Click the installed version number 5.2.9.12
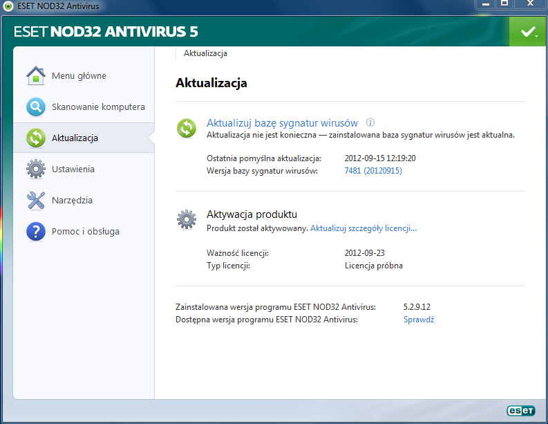This screenshot has height=424, width=548. [417, 307]
